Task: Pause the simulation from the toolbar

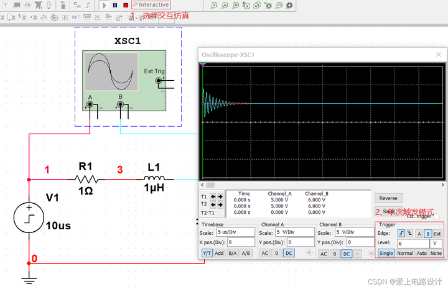Action: [115, 5]
